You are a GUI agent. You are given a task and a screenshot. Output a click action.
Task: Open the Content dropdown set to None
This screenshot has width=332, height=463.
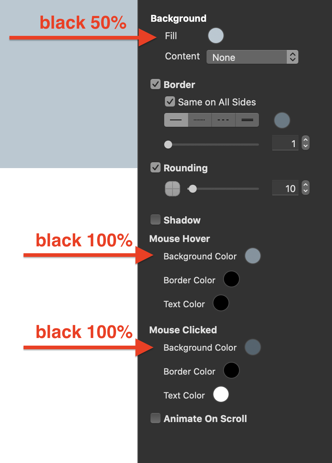tap(252, 57)
